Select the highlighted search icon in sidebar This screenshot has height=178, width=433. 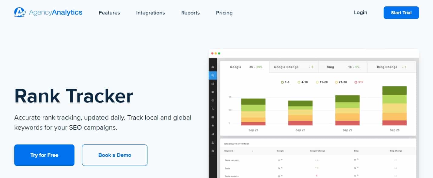(213, 75)
